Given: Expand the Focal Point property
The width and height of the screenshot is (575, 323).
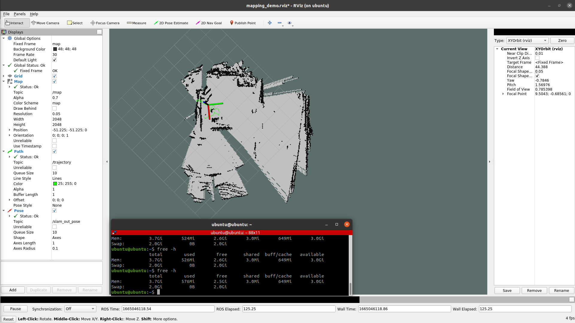Looking at the screenshot, I should (x=503, y=94).
